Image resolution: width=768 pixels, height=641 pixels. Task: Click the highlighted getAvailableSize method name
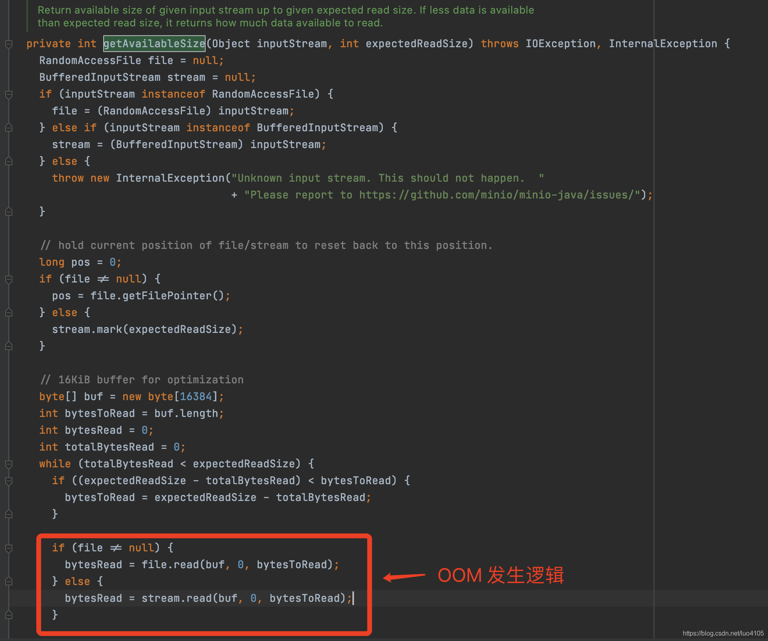pyautogui.click(x=154, y=44)
